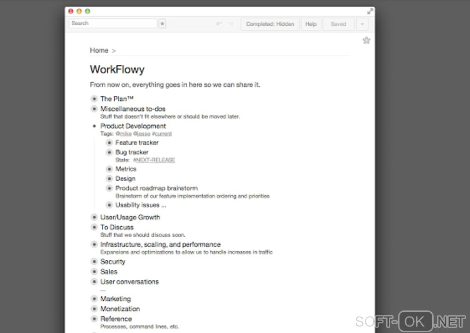This screenshot has width=470, height=333.
Task: Click the bullet of Monetization
Action: coord(94,309)
